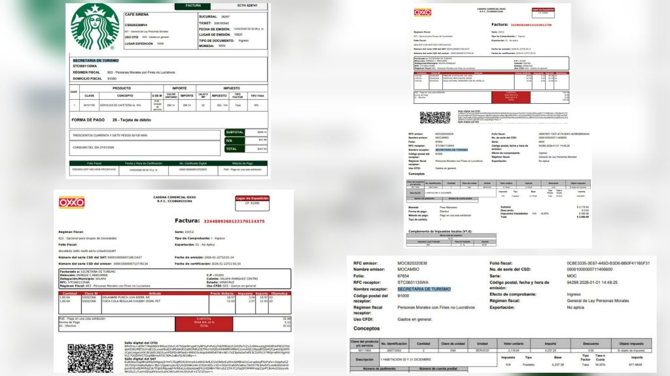Screen dimensions: 670x376
Task: Click the FORMA DE PAGO Tarjeta de débito line
Action: [111, 120]
